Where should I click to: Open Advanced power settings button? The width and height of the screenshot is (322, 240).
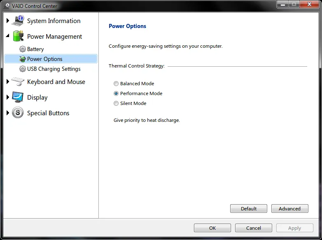289,209
